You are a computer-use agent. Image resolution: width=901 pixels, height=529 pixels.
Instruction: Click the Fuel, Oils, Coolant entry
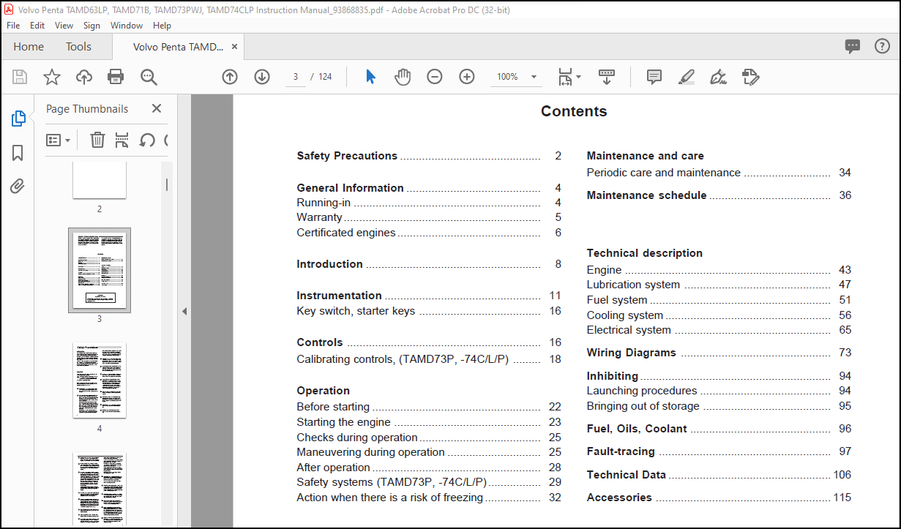coord(719,429)
